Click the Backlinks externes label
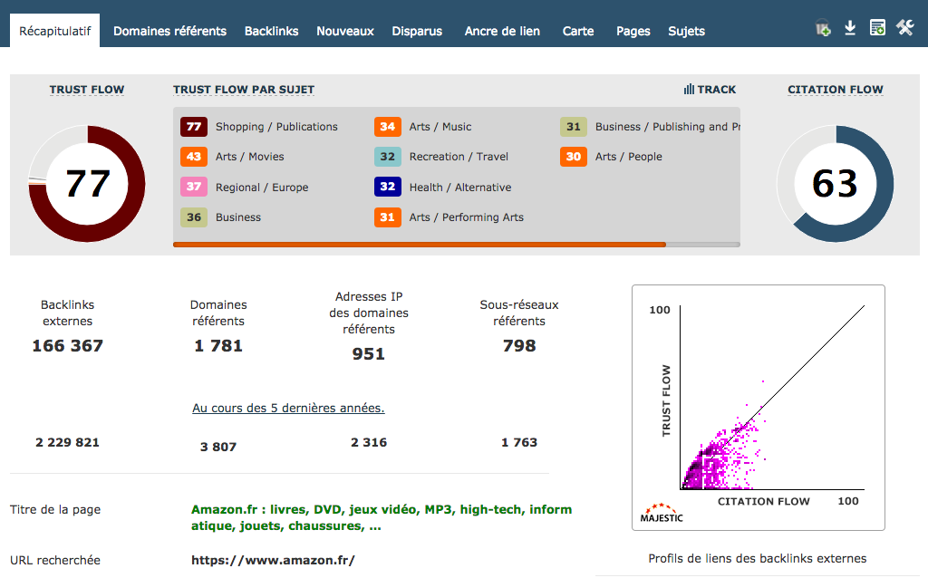 tap(67, 313)
